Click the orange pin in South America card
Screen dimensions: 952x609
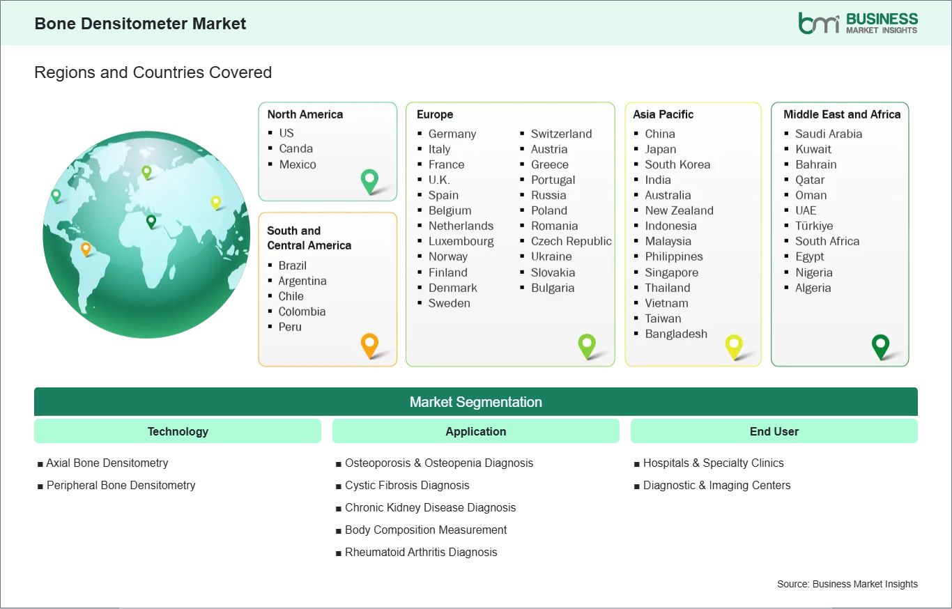[x=369, y=344]
